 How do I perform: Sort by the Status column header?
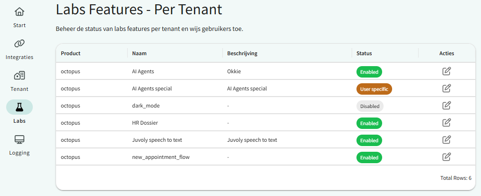(364, 53)
